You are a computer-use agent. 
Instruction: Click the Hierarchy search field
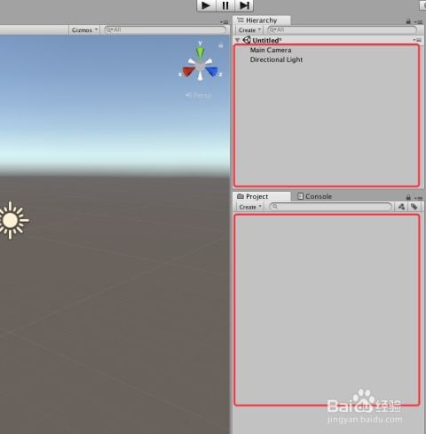342,30
